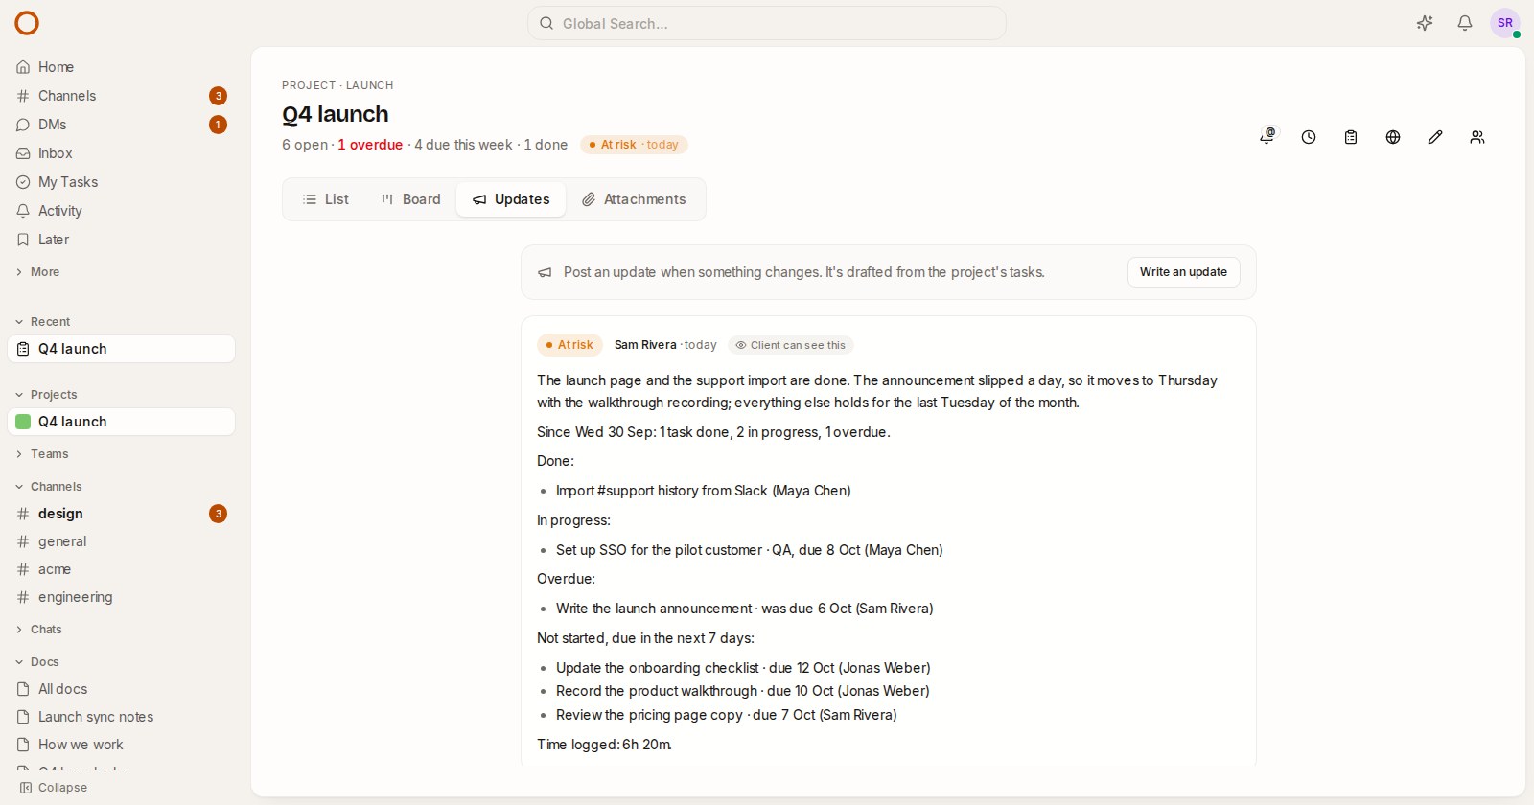Screen dimensions: 1534x805
Task: Open DMs in the sidebar
Action: (121, 125)
